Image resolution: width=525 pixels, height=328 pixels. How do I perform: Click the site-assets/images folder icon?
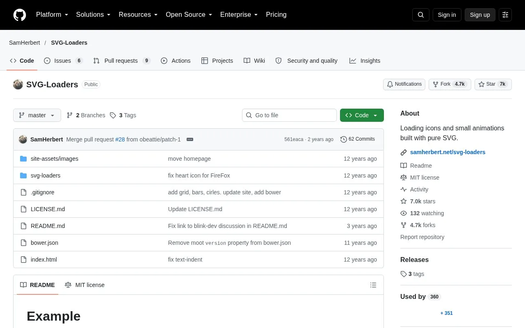tap(23, 159)
